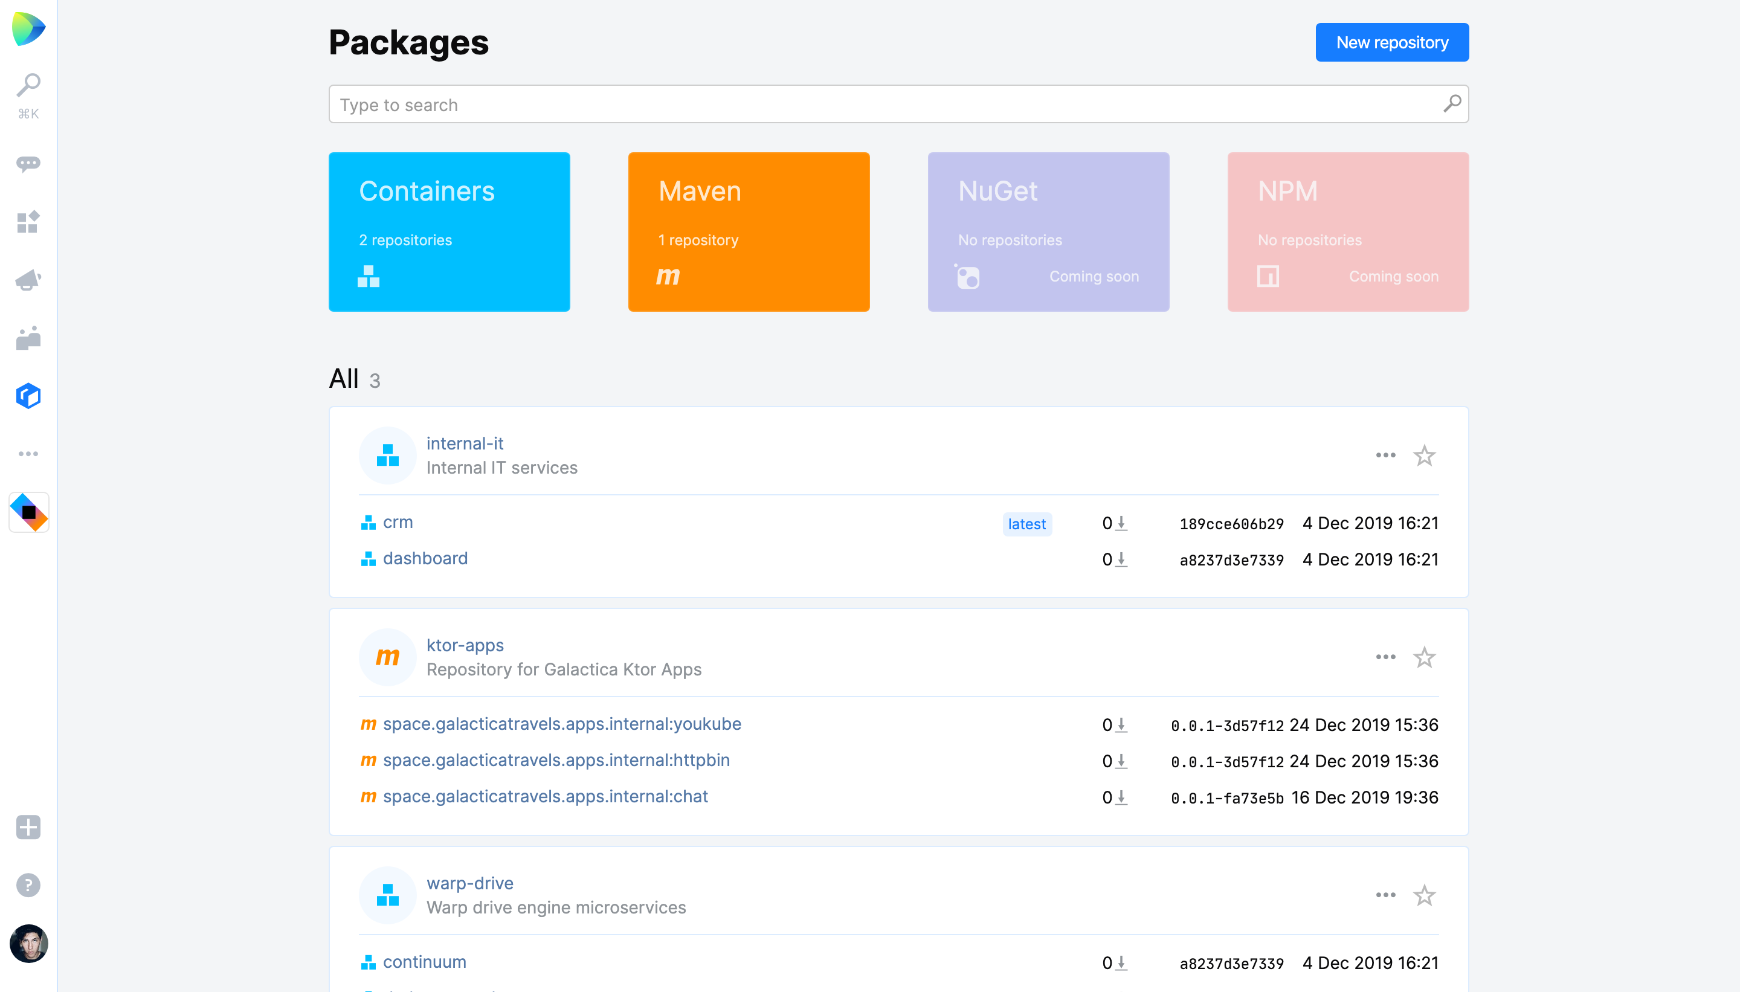Open the Packages cube sidebar icon
1740x992 pixels.
28,396
